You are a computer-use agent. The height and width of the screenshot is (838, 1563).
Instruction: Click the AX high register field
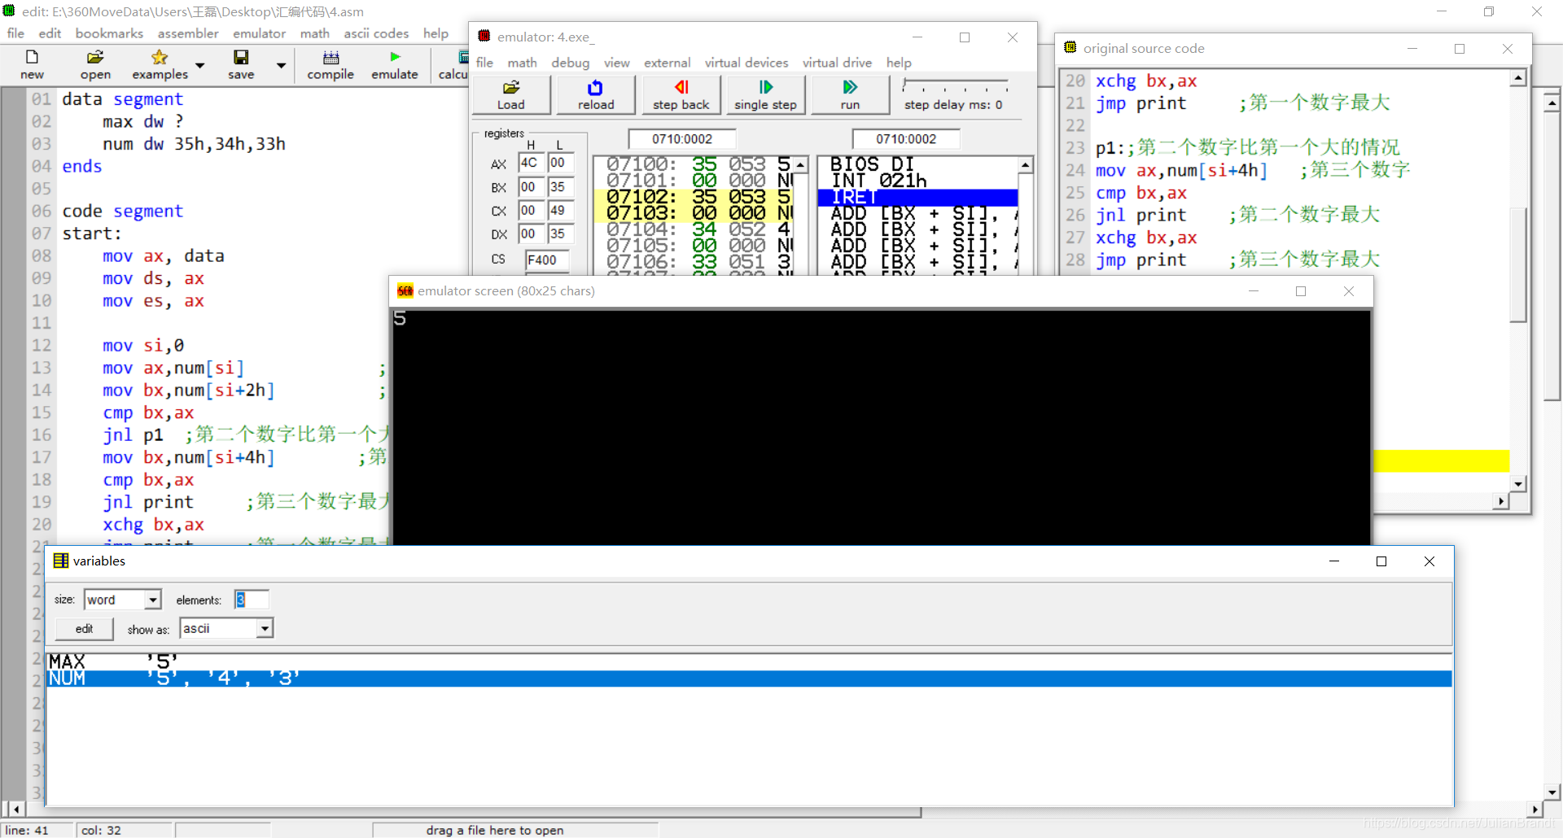tap(531, 163)
